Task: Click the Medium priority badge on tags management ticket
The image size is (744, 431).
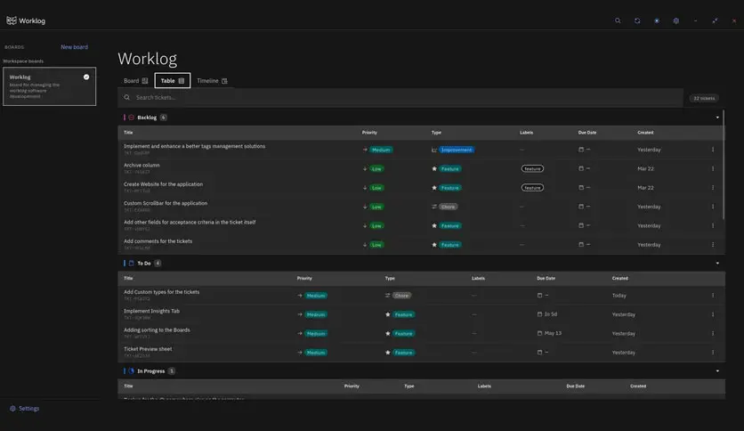Action: [x=381, y=150]
